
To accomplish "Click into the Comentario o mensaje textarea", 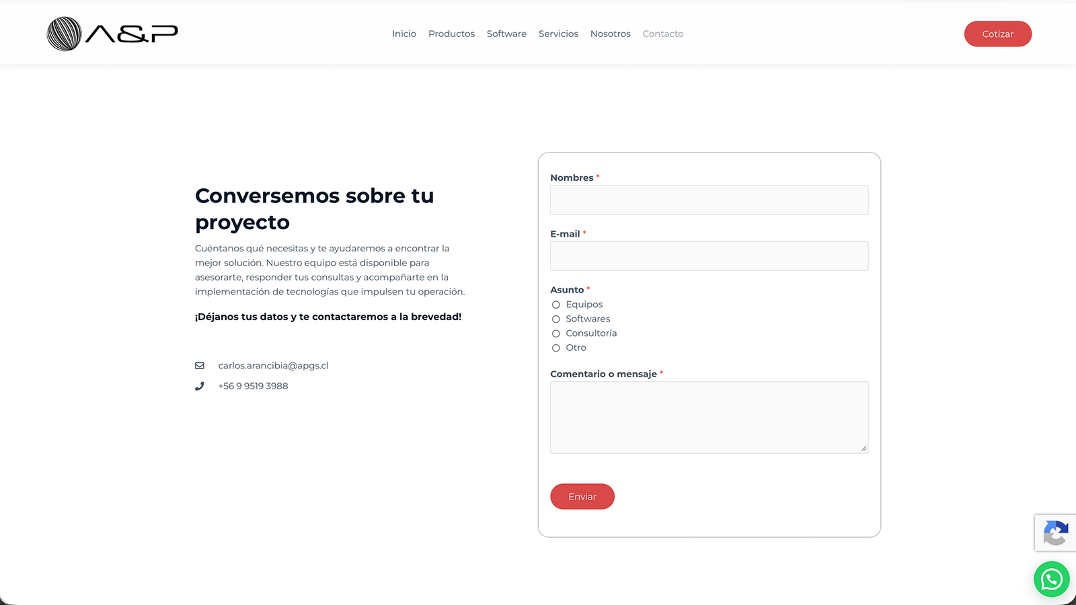I will pyautogui.click(x=709, y=417).
